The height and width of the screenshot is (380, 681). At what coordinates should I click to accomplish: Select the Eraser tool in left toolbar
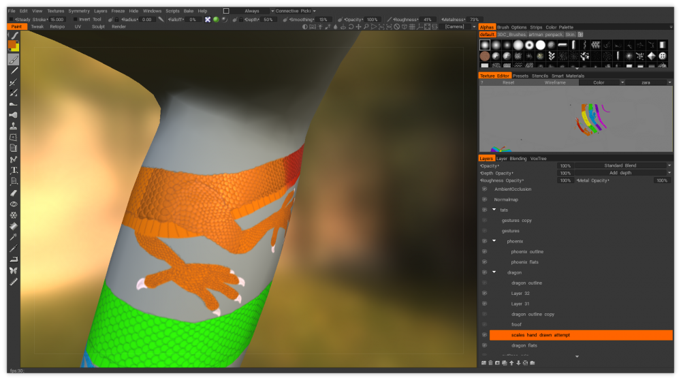click(x=14, y=193)
